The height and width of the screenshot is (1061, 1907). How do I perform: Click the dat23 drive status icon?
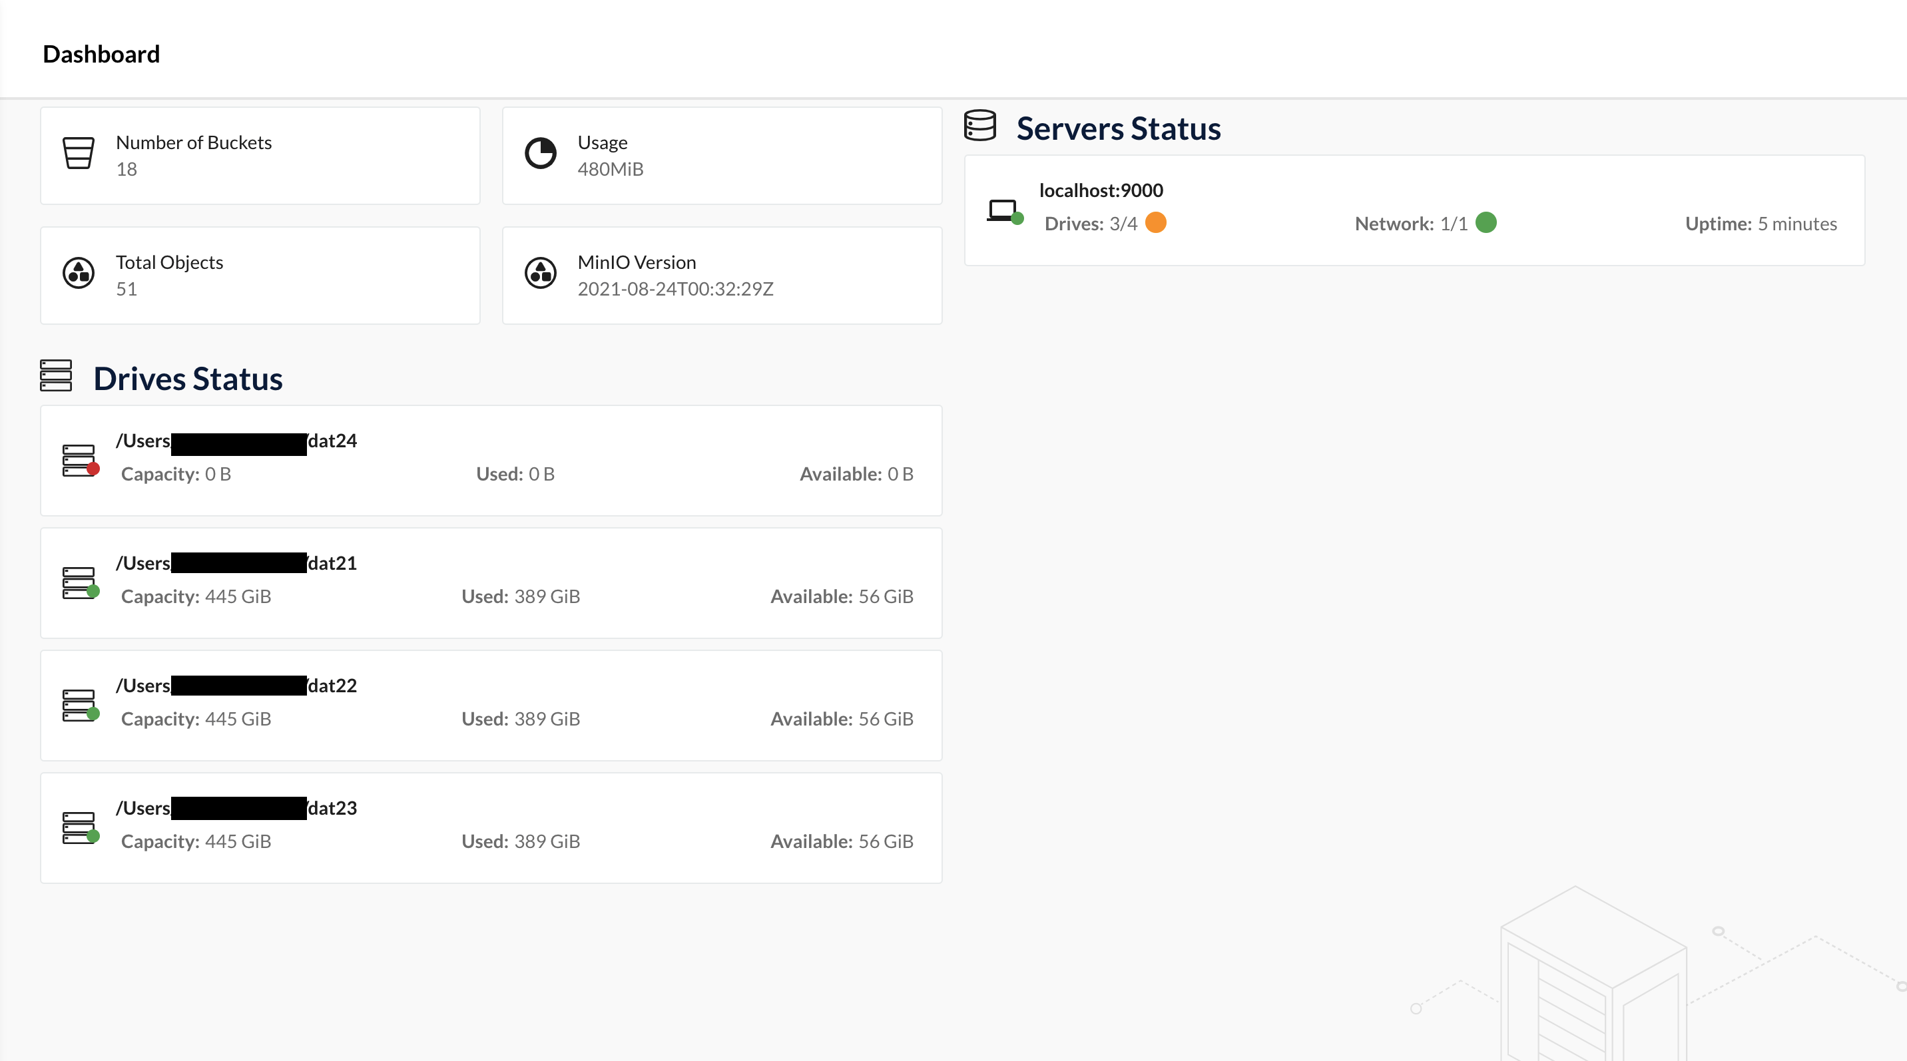pos(79,828)
